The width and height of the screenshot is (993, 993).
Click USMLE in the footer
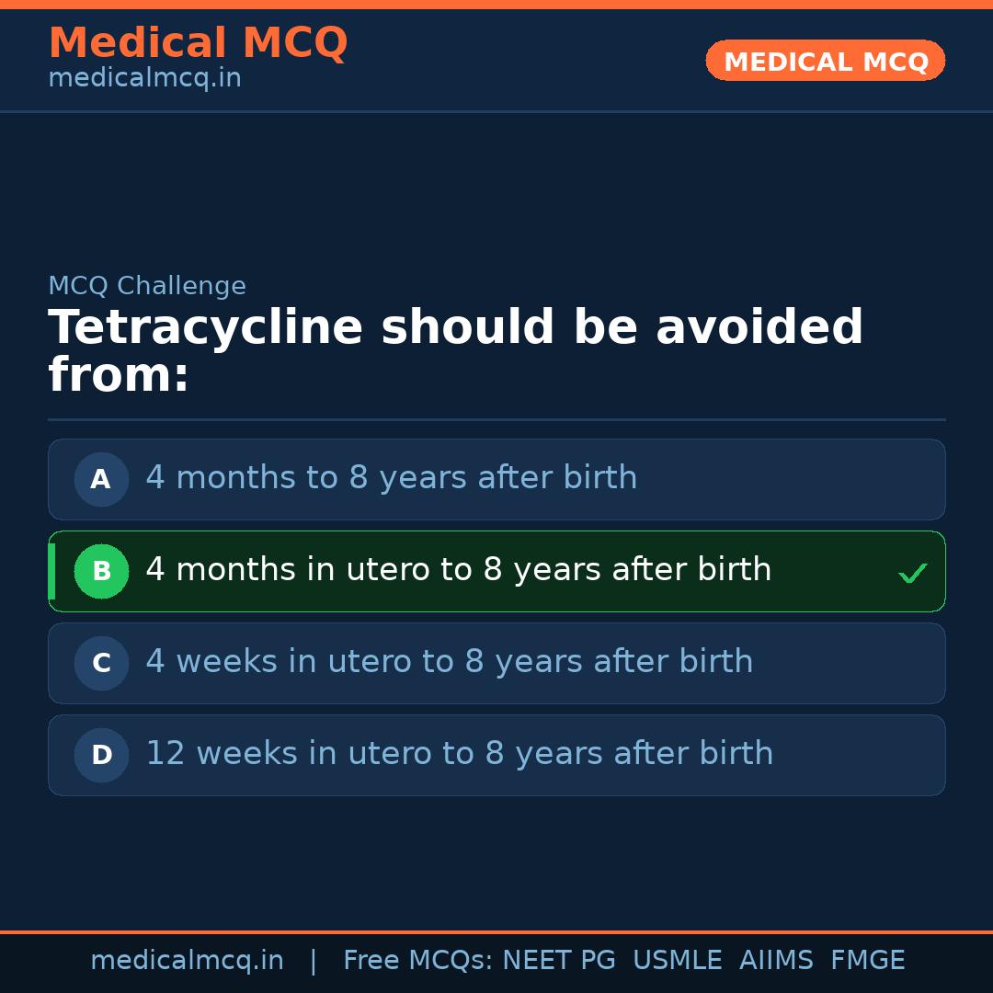coord(677,961)
